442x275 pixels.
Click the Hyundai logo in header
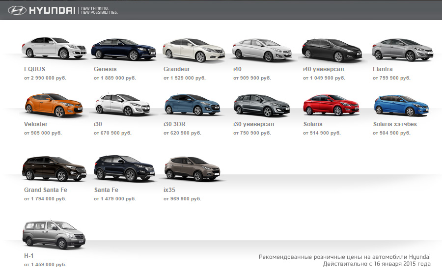pos(41,10)
